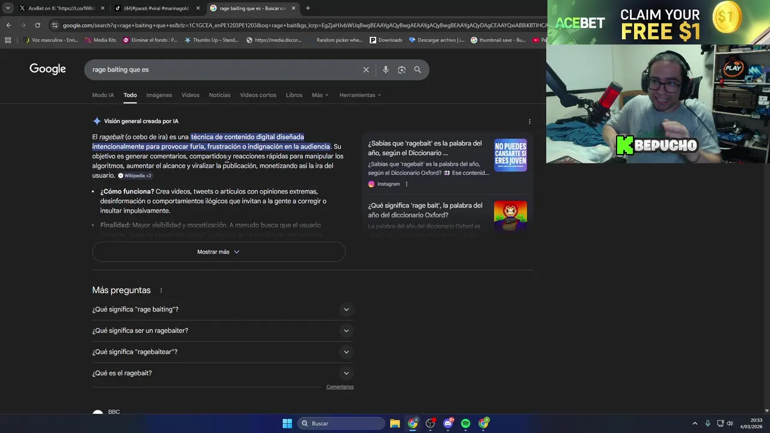Open 'No puedes cansarte si eres joven' thumbnail
The image size is (770, 433).
coord(510,155)
